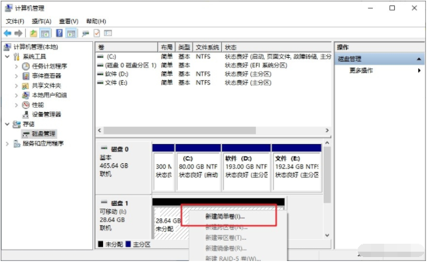The image size is (428, 263).
Task: Expand the 共享文件夹 node
Action: [x=16, y=86]
